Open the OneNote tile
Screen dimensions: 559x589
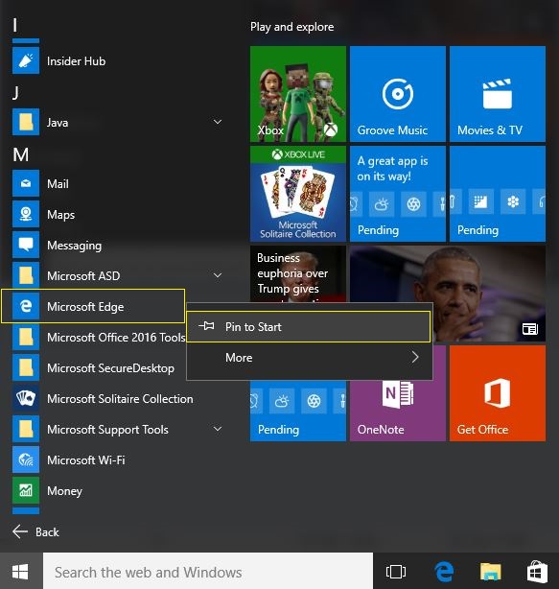pyautogui.click(x=398, y=411)
